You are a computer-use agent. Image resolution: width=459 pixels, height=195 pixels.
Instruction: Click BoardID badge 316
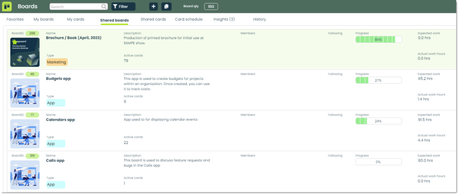point(32,156)
